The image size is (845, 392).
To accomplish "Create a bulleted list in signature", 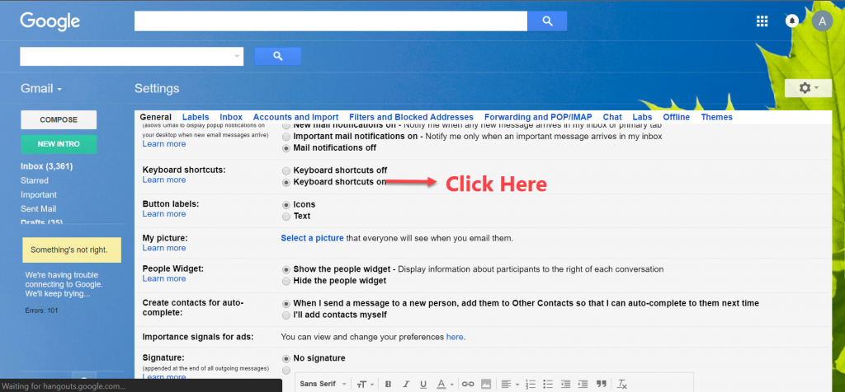I will [548, 384].
